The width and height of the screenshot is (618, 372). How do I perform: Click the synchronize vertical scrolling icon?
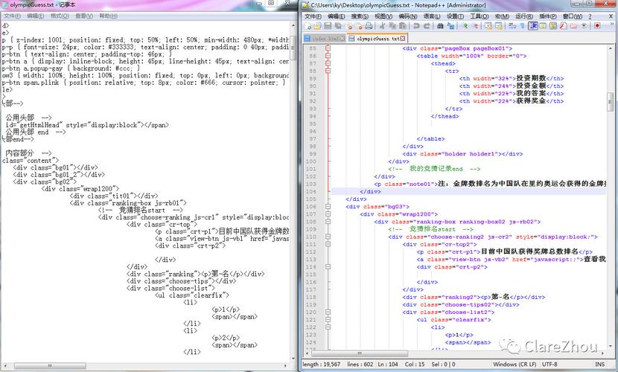[x=488, y=26]
